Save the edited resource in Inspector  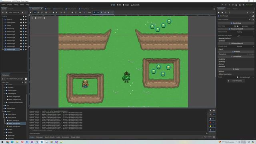click(226, 12)
